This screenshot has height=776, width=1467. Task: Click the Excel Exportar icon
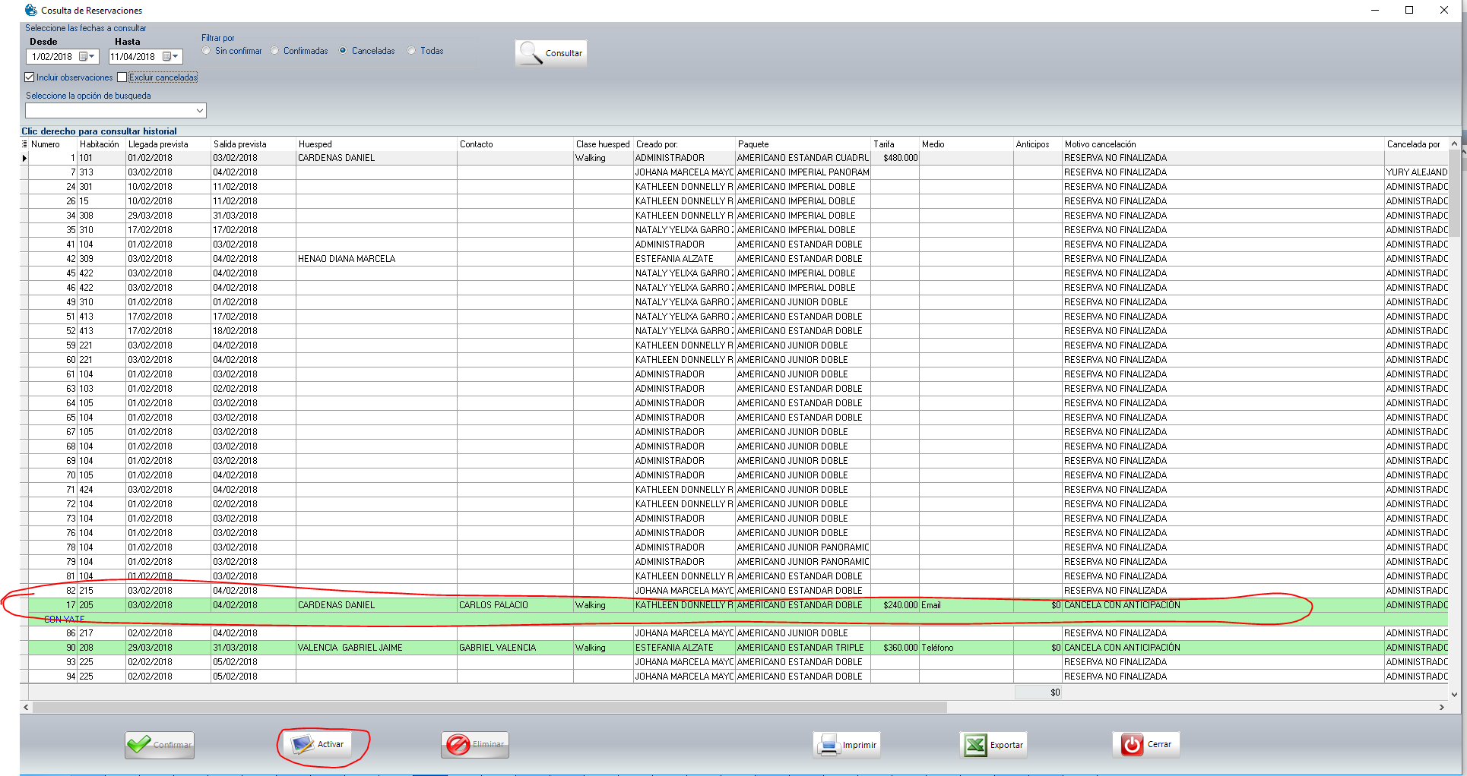tap(974, 745)
